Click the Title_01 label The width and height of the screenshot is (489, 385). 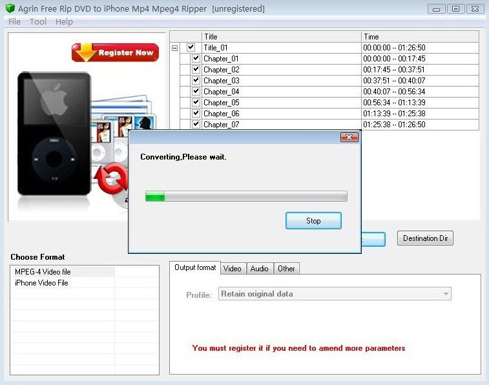tap(216, 48)
